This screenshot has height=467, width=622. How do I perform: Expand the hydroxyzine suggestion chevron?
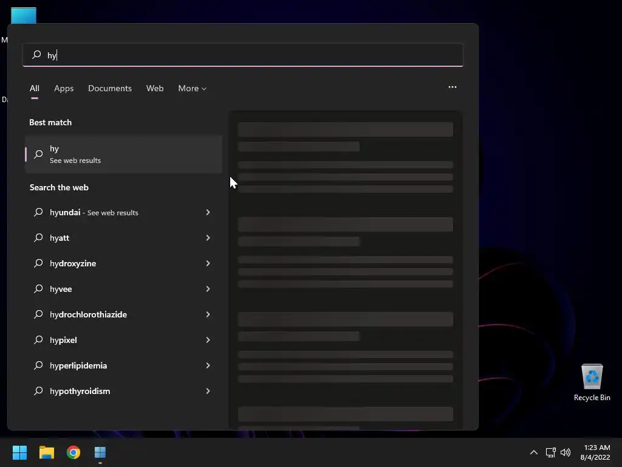[208, 263]
